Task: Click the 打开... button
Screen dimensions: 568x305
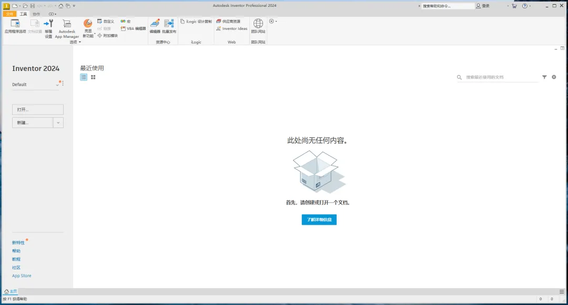Action: (x=38, y=110)
